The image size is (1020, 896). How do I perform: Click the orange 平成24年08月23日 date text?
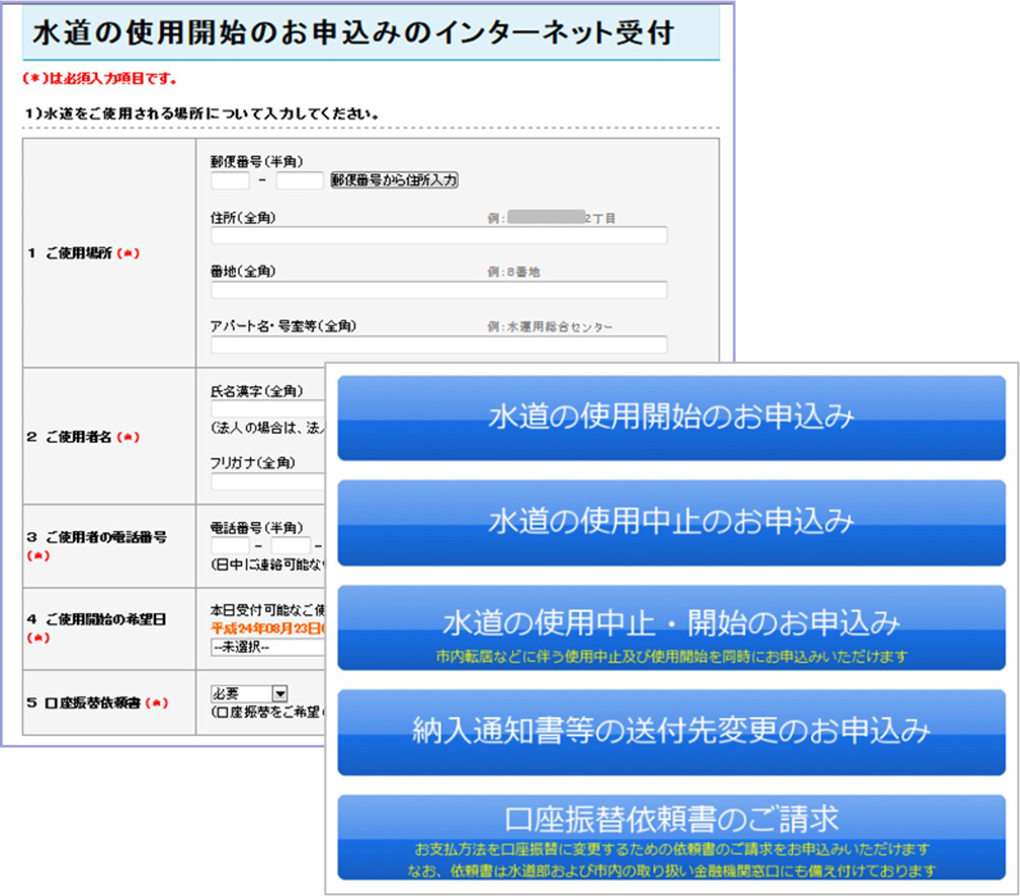pos(267,628)
